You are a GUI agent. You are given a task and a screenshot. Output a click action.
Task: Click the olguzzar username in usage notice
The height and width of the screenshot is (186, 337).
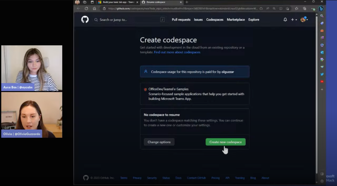point(228,72)
